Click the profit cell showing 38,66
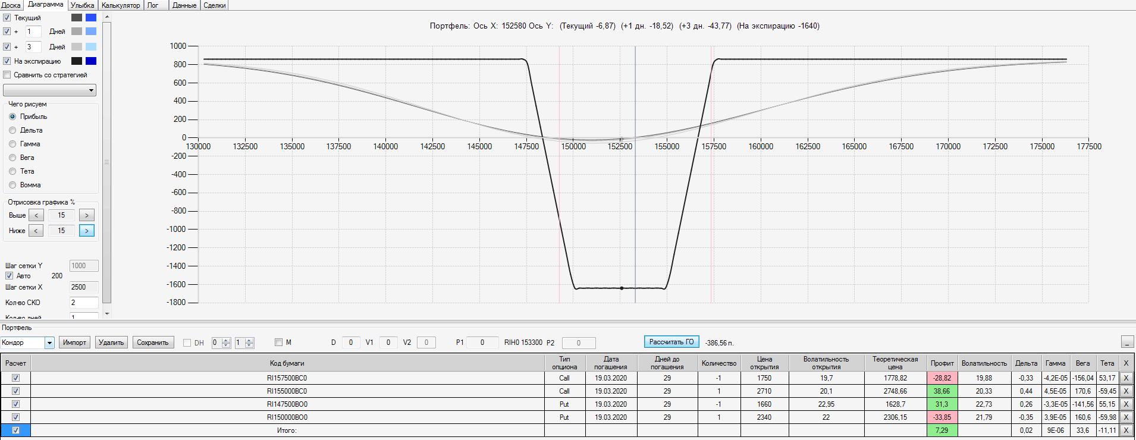Image resolution: width=1136 pixels, height=440 pixels. pyautogui.click(x=942, y=391)
